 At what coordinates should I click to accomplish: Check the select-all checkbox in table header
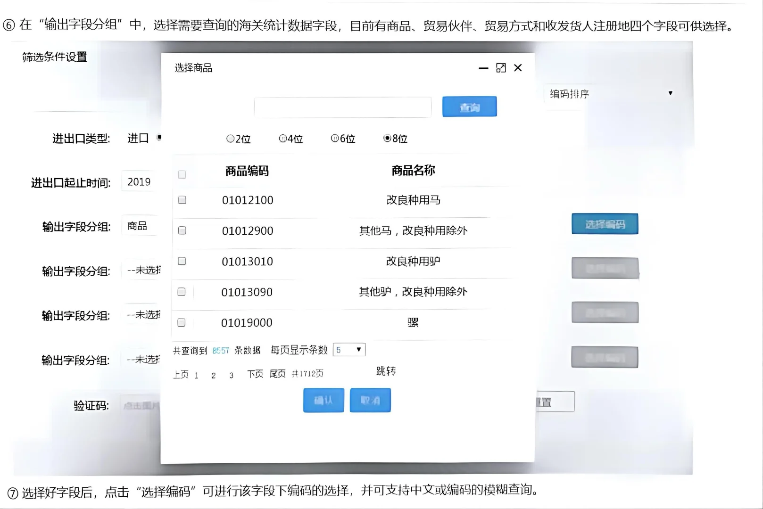[x=182, y=174]
